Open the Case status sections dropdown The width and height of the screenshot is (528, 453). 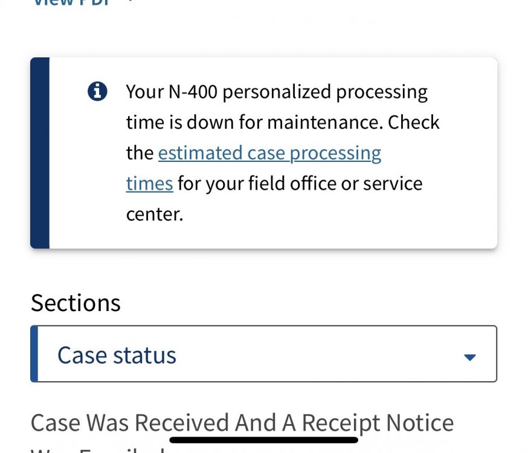263,355
